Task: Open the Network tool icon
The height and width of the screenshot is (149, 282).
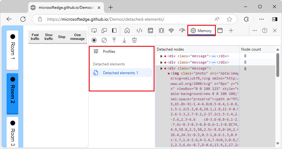Action: coord(171,31)
